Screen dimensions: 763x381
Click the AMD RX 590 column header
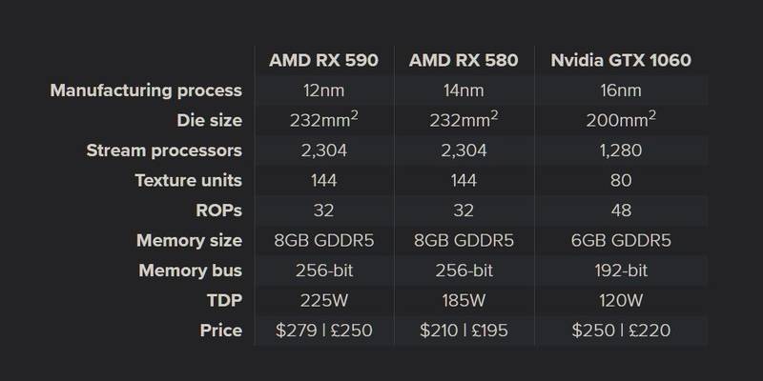point(323,60)
